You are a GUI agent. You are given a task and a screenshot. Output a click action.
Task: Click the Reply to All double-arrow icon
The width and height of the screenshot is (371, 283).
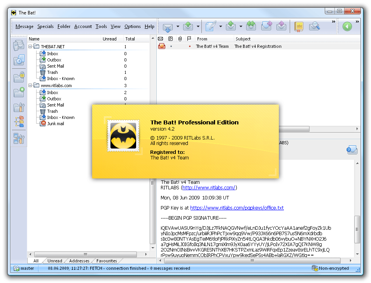pyautogui.click(x=251, y=26)
